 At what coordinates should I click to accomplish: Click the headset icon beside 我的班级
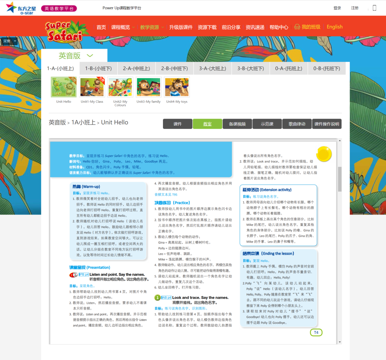[x=297, y=27]
